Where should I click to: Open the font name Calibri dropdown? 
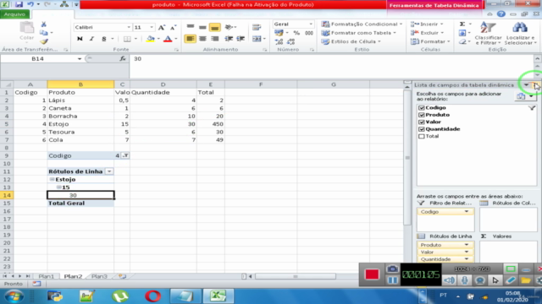(129, 27)
